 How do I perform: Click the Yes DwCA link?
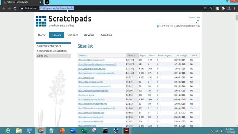click(x=192, y=108)
